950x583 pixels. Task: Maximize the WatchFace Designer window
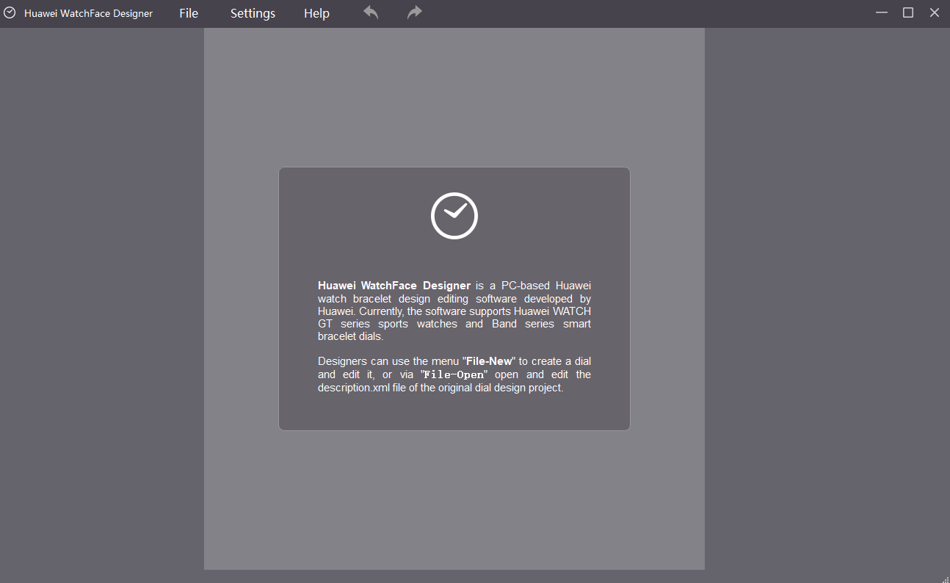tap(908, 12)
